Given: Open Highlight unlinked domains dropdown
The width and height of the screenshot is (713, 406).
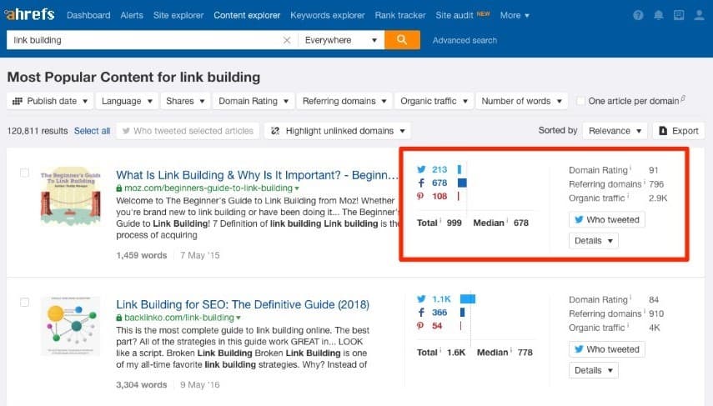Looking at the screenshot, I should click(x=338, y=131).
